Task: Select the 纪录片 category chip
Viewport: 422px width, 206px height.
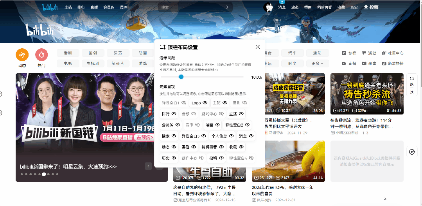Action: click(118, 63)
